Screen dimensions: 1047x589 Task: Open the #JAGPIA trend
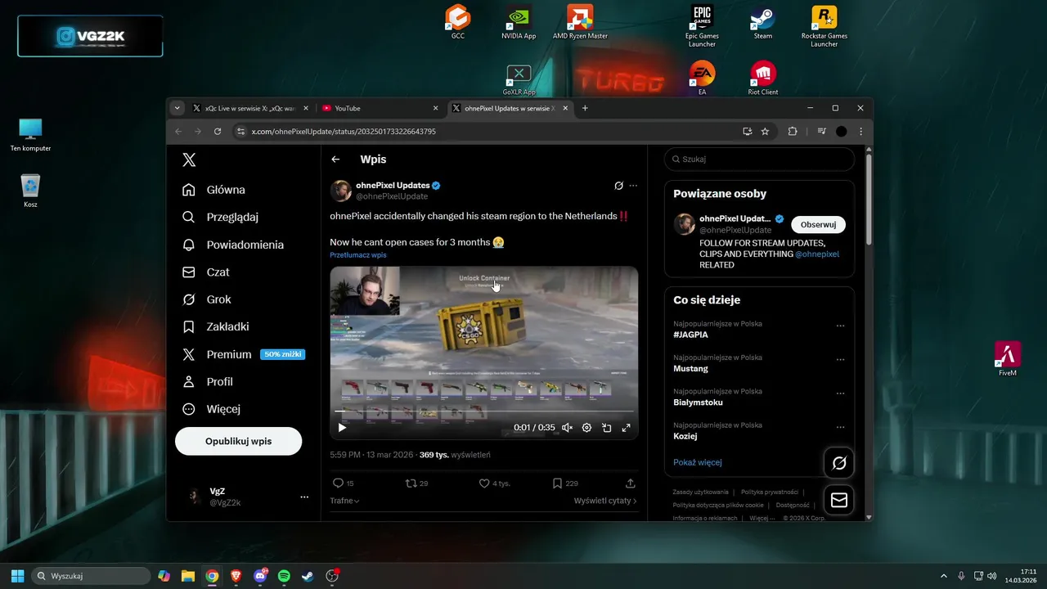click(x=690, y=335)
